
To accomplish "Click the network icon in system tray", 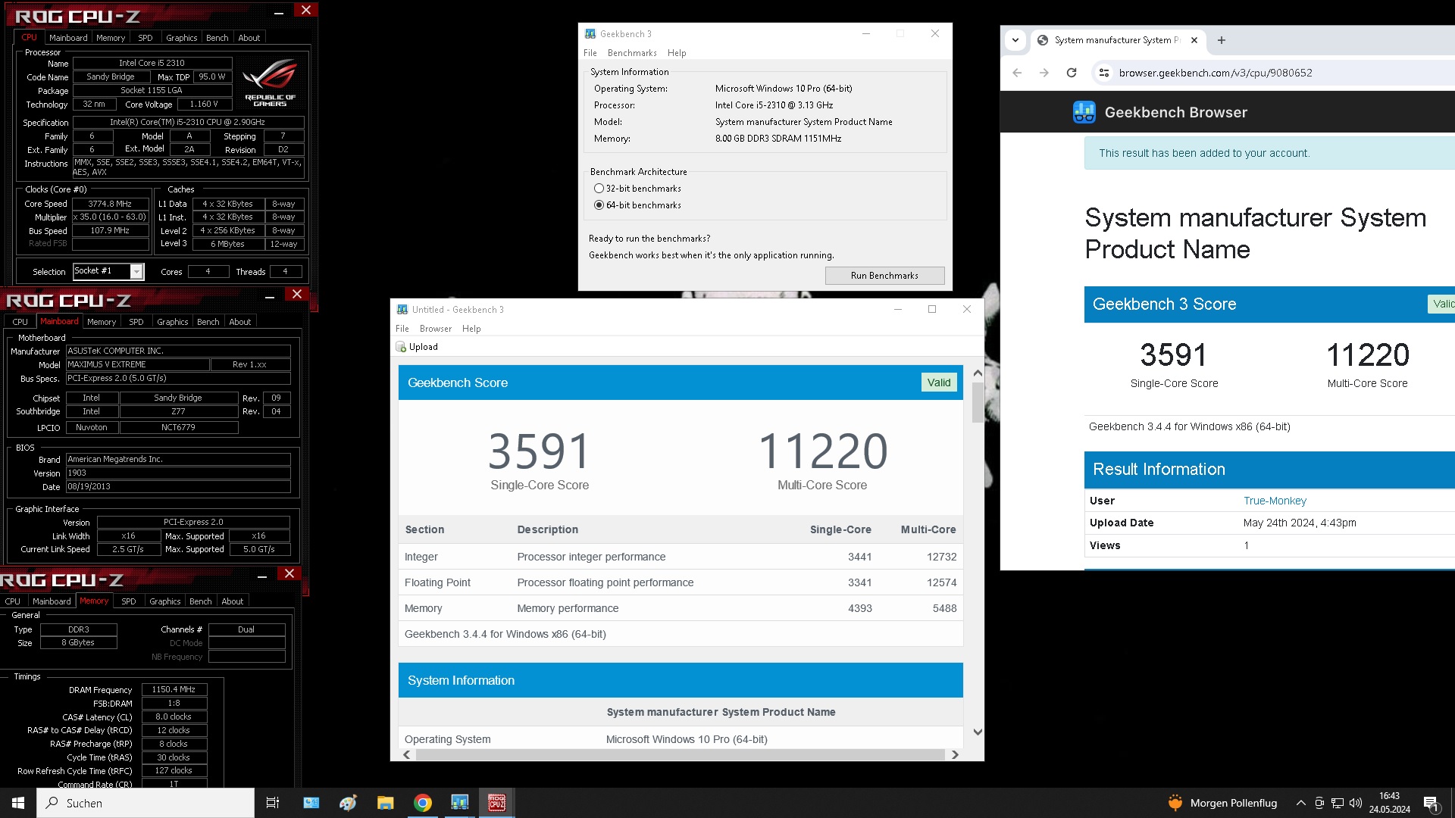I will pyautogui.click(x=1338, y=803).
